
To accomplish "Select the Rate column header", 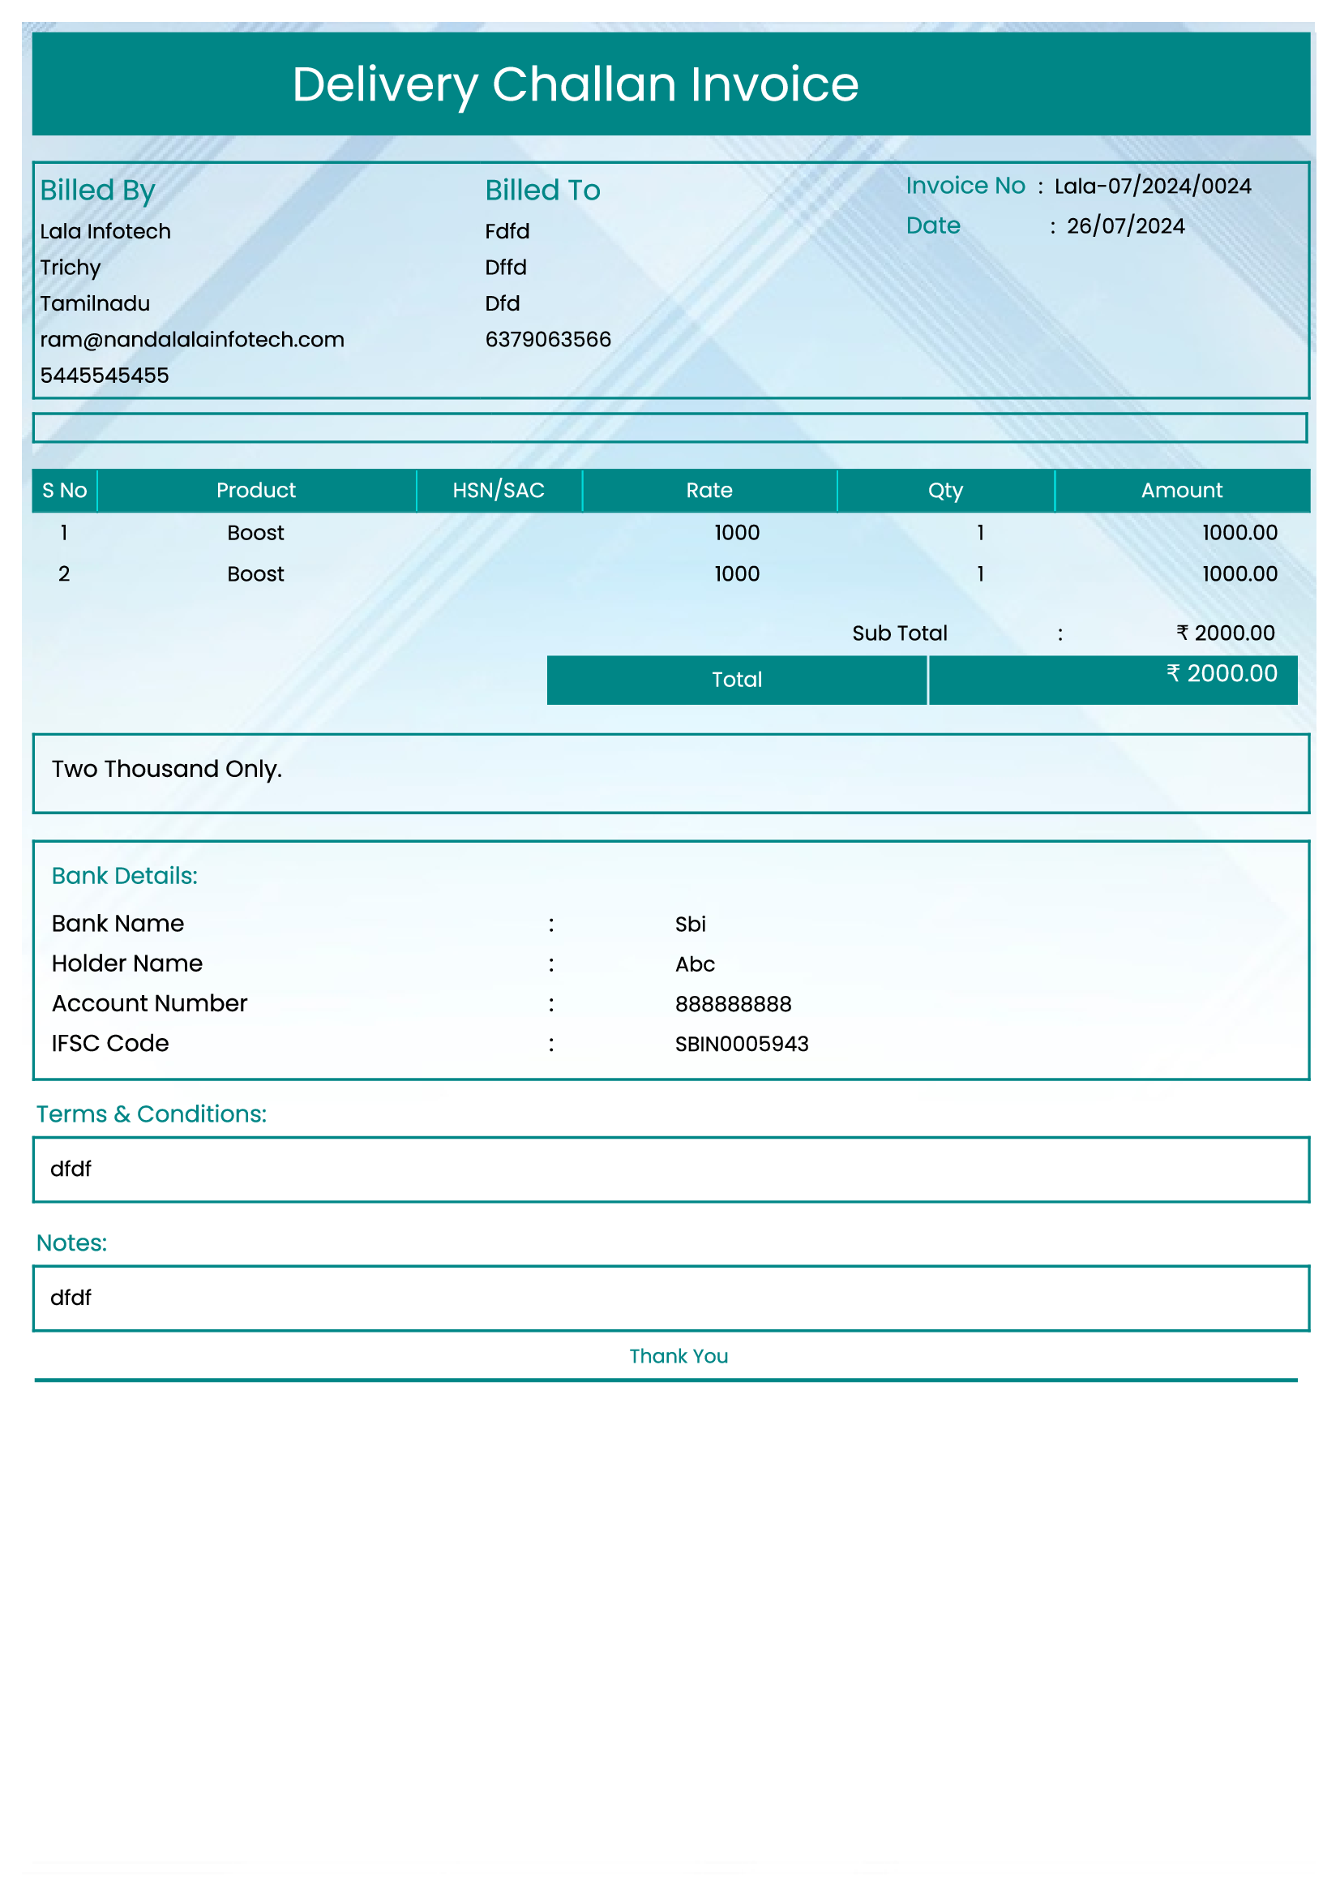I will click(x=709, y=490).
